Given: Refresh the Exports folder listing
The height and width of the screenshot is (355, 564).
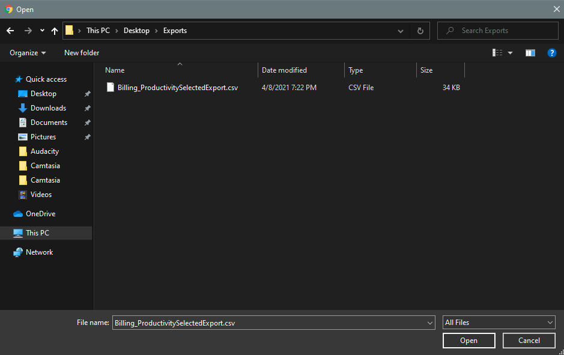Looking at the screenshot, I should click(x=420, y=31).
